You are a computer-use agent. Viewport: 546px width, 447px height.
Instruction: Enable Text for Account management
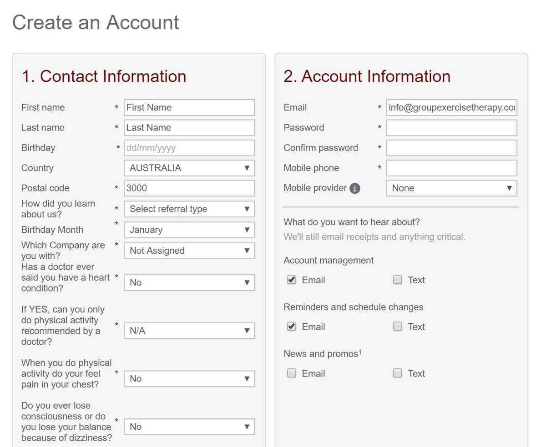click(398, 280)
